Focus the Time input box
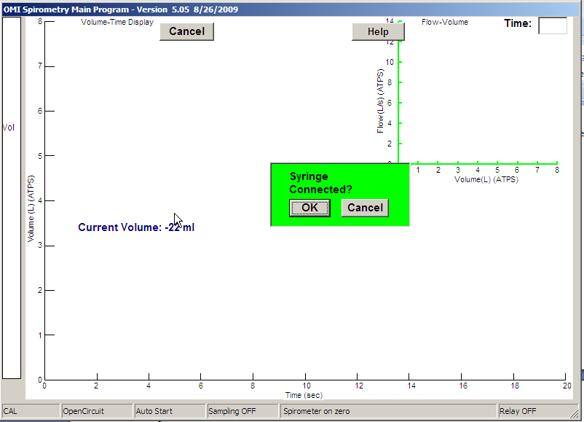Image resolution: width=584 pixels, height=422 pixels. click(x=552, y=25)
